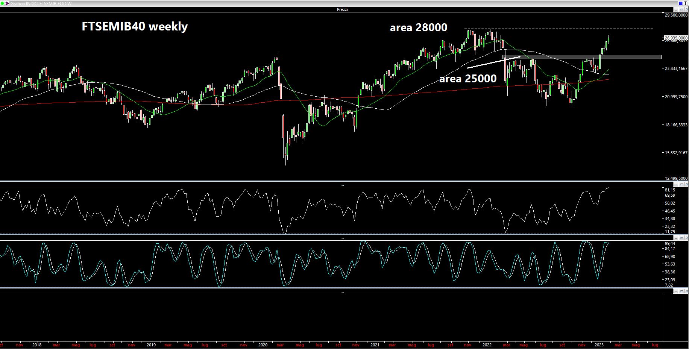Grab the splitter handle above the empty bottom panel
Image resolution: width=689 pixels, height=349 pixels.
[x=343, y=291]
